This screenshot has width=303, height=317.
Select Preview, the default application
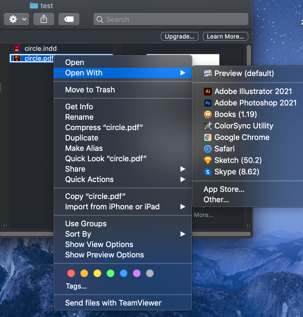click(244, 73)
